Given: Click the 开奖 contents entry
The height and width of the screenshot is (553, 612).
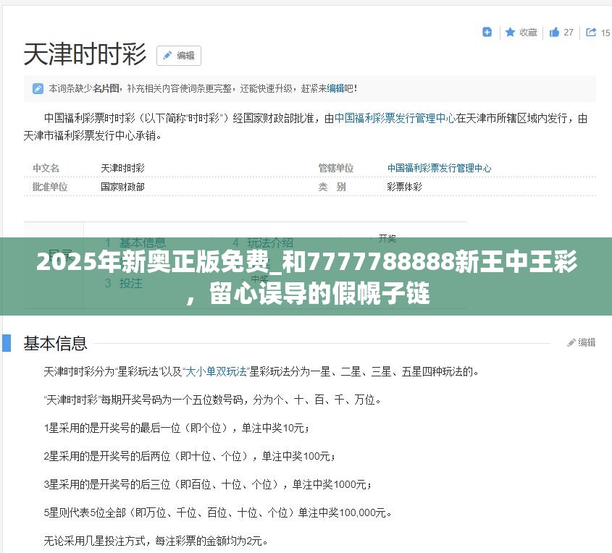Looking at the screenshot, I should 387,238.
